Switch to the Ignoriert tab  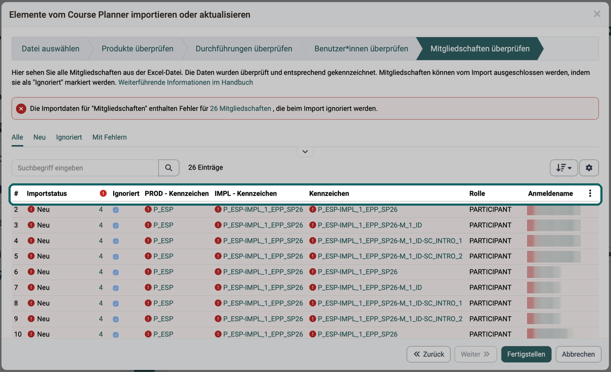[69, 137]
